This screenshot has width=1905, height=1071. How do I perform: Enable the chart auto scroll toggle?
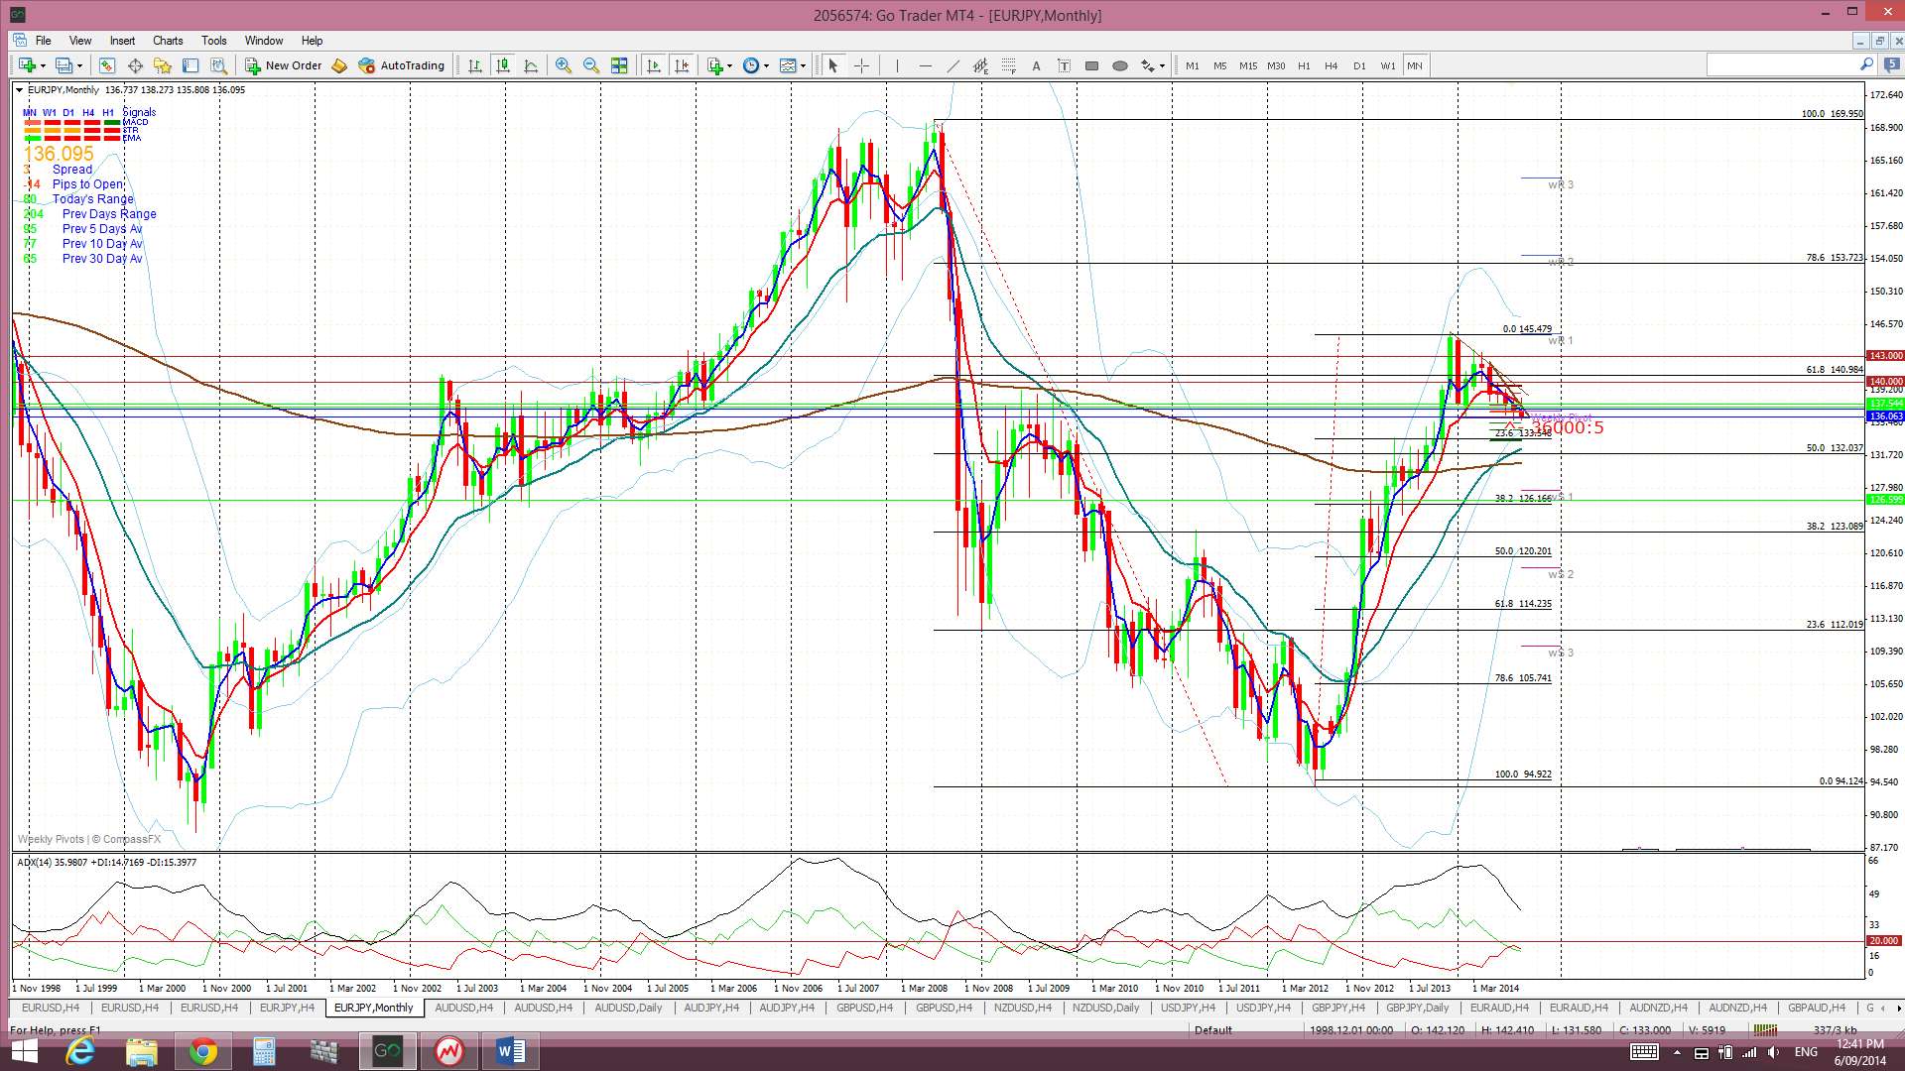tap(653, 65)
